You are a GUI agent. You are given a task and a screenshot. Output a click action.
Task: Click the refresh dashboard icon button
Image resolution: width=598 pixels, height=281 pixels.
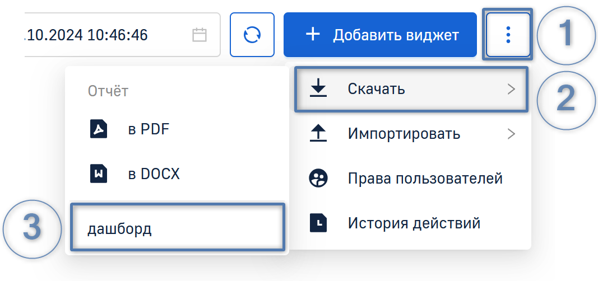pyautogui.click(x=252, y=35)
